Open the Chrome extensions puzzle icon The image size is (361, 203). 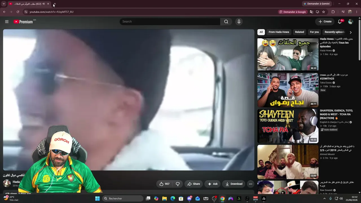point(333,12)
